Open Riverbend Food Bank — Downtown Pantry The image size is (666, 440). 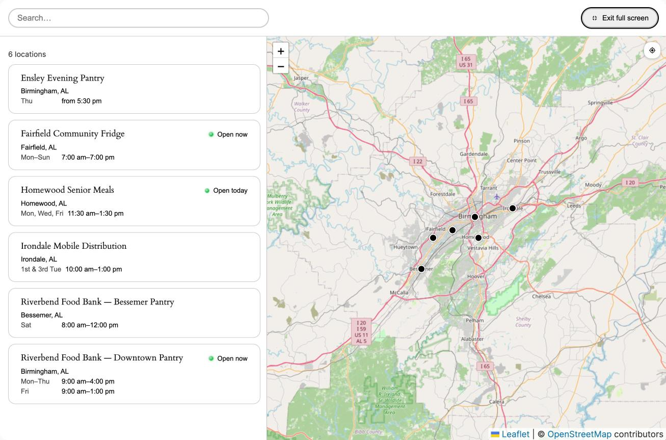point(134,374)
